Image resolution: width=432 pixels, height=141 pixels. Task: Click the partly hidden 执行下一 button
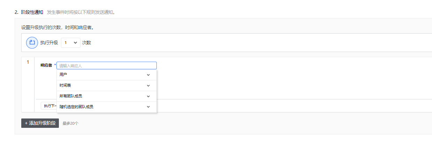(49, 106)
